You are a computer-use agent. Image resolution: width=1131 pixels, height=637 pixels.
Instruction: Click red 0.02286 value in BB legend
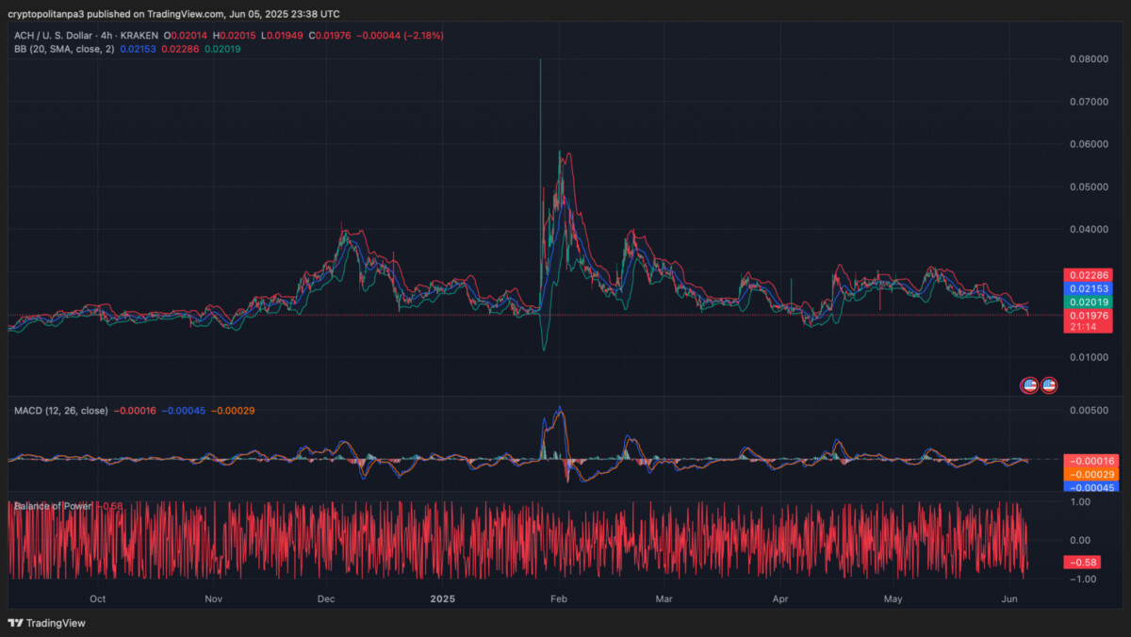coord(181,48)
